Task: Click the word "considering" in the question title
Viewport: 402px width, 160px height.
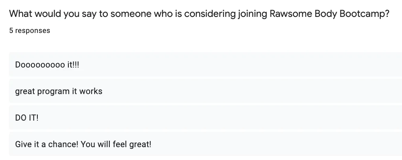Action: point(210,14)
